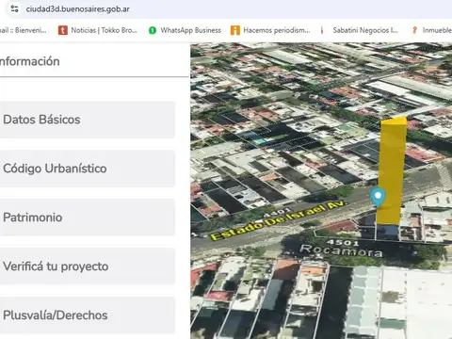Expand the Datos Básicos section
Screen dimensions: 452x339
click(87, 120)
